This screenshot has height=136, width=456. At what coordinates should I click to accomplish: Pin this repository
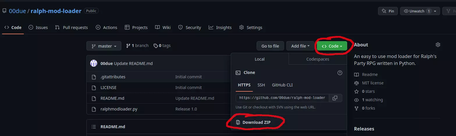388,11
